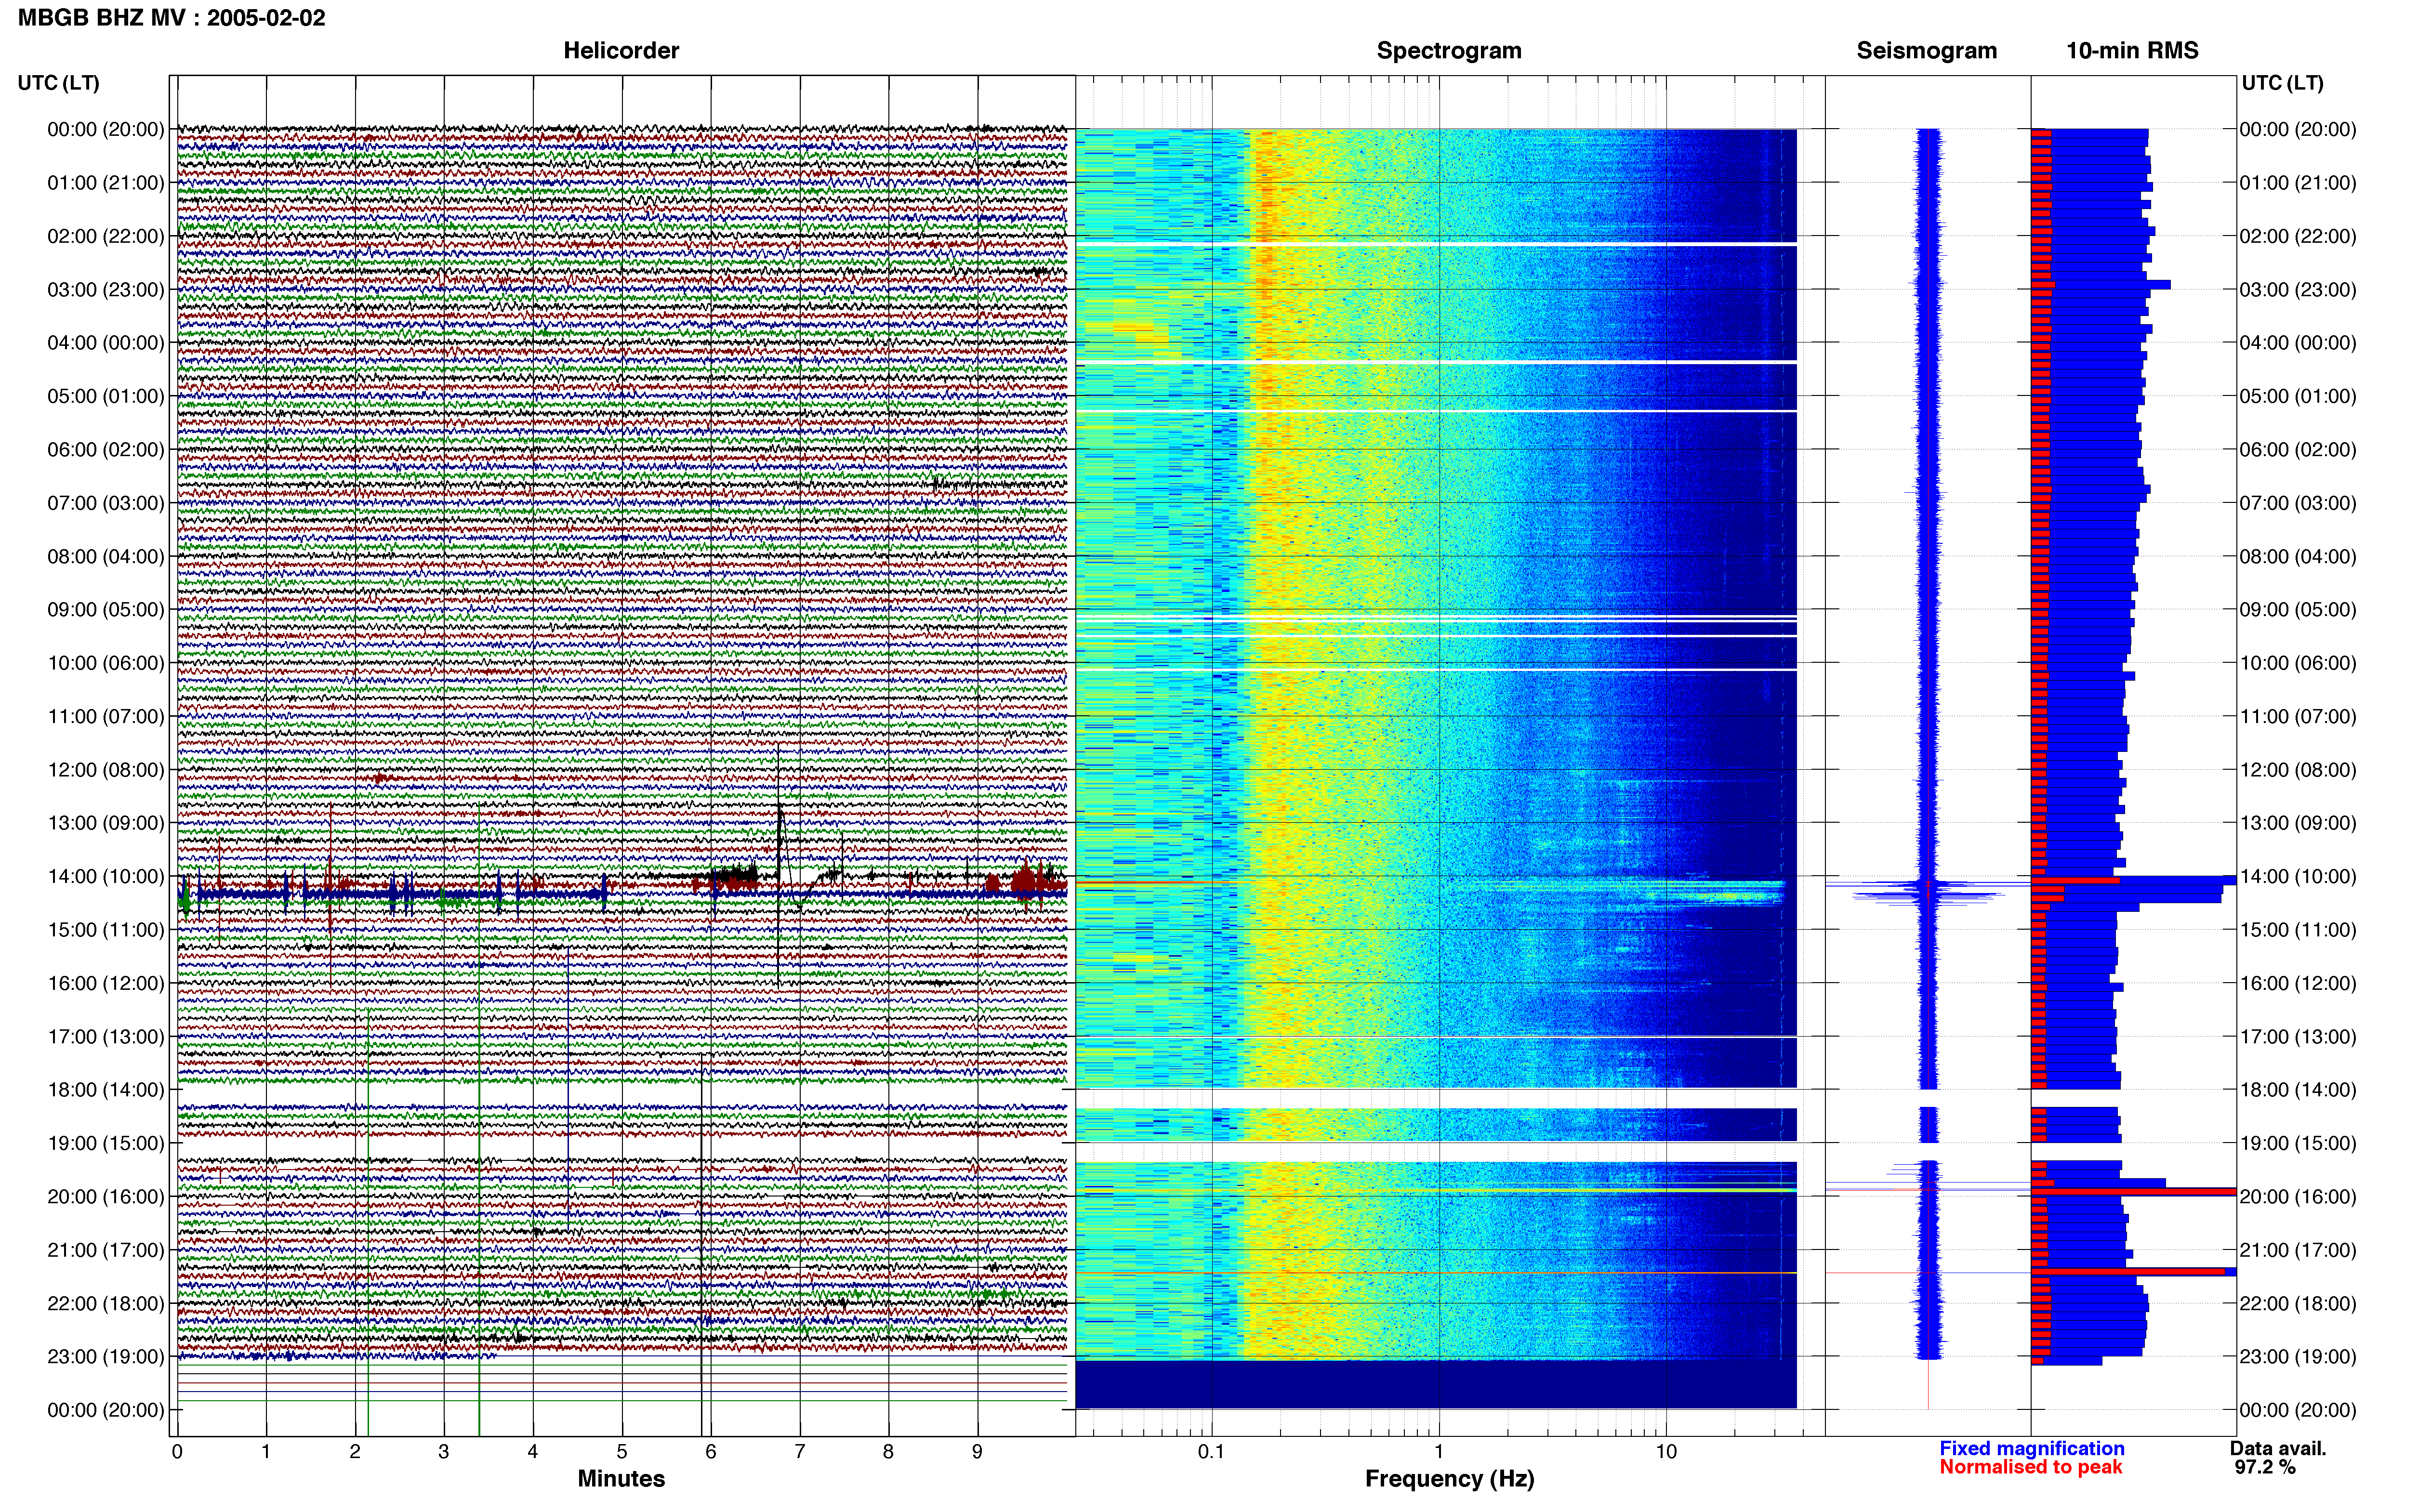Image resolution: width=2418 pixels, height=1512 pixels.
Task: Click the 0.1 frequency tick label
Action: (x=1211, y=1451)
